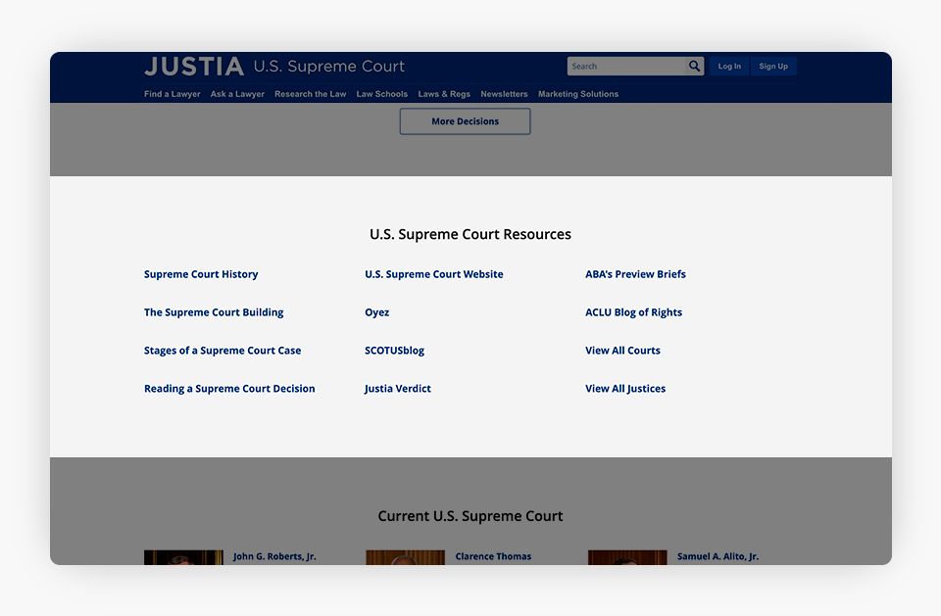
Task: Select the Clarence Thomas name link
Action: coord(493,556)
